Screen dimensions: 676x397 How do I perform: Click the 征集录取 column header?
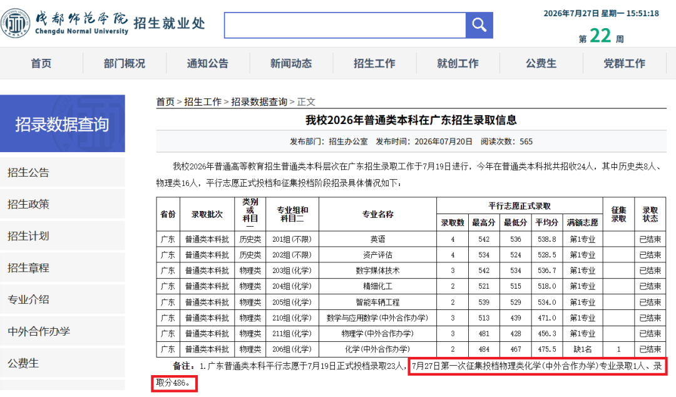[x=618, y=214]
